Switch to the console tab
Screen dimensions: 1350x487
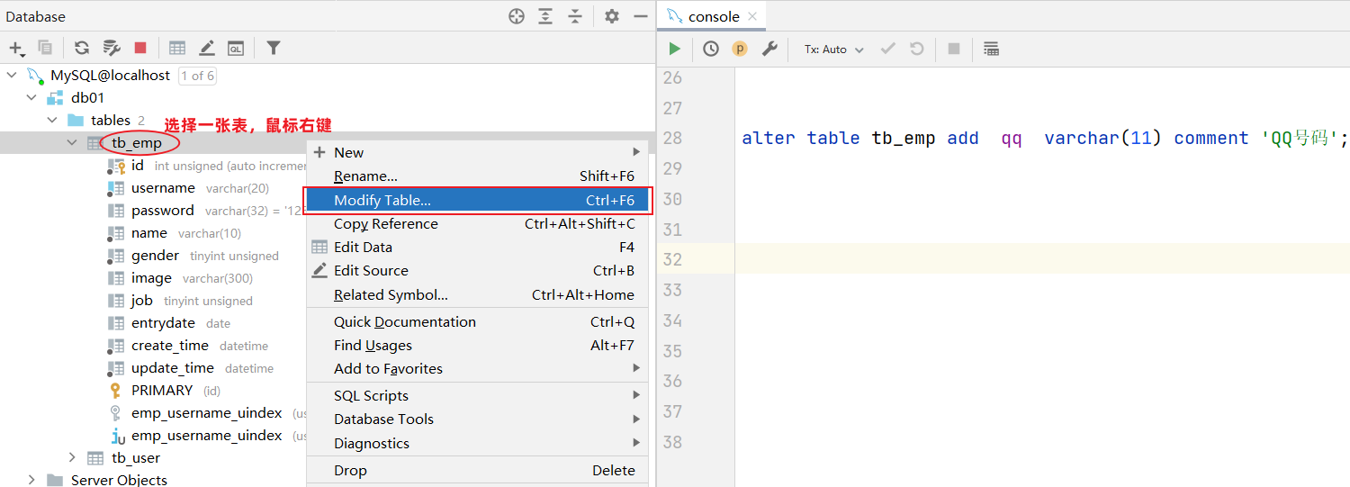[x=713, y=16]
